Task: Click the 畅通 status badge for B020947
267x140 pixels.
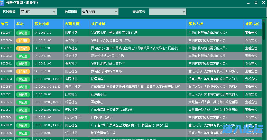Action: point(23,33)
